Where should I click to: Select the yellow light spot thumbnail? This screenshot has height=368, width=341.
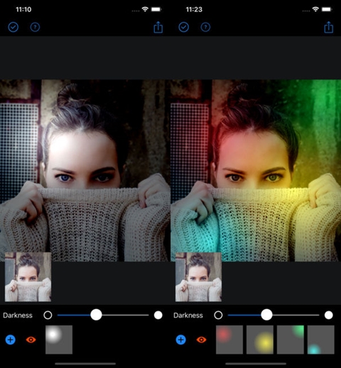pos(260,340)
